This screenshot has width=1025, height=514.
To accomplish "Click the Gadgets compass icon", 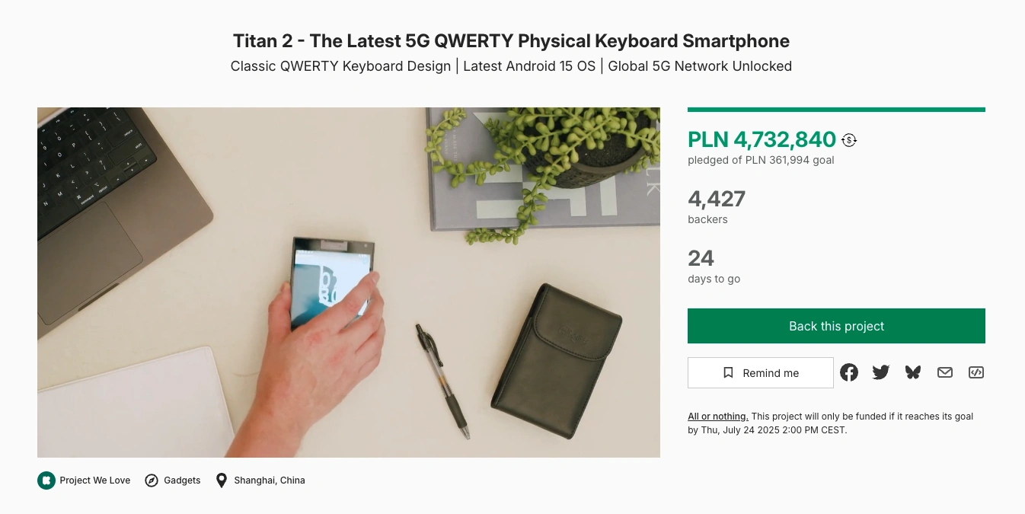I will coord(152,480).
